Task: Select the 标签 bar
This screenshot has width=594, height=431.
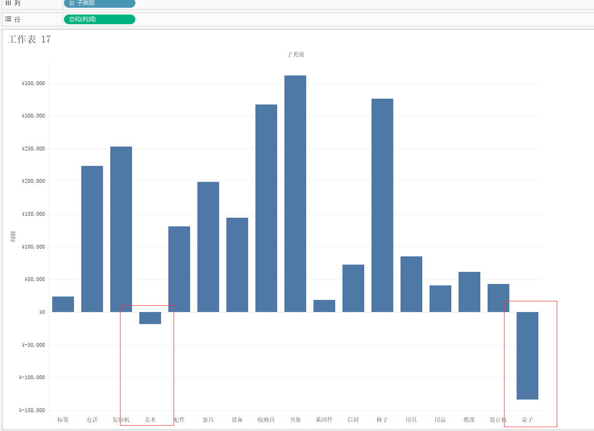Action: tap(63, 304)
